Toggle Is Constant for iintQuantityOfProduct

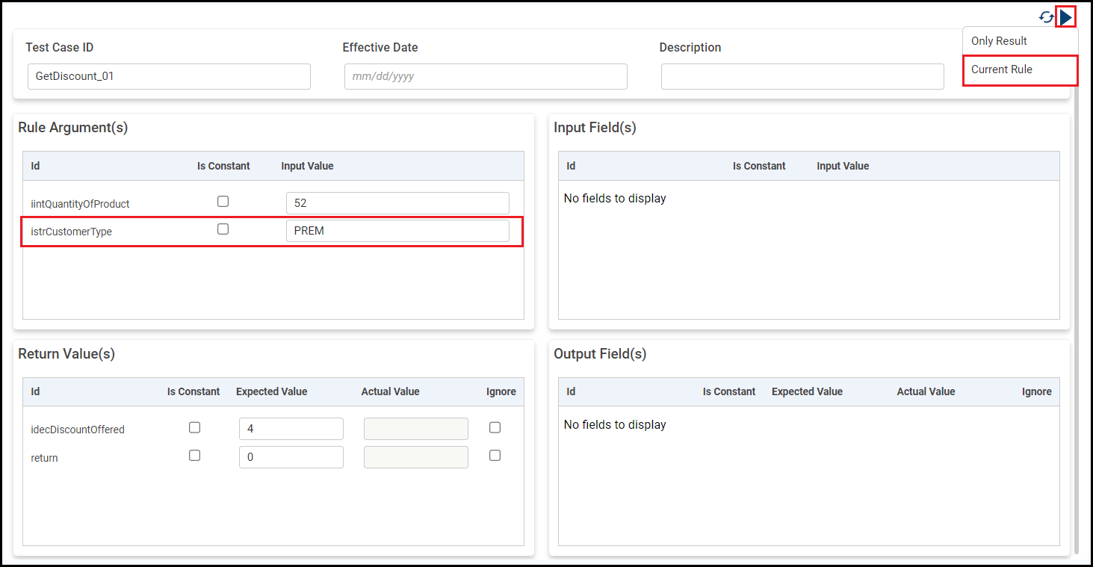(x=223, y=202)
